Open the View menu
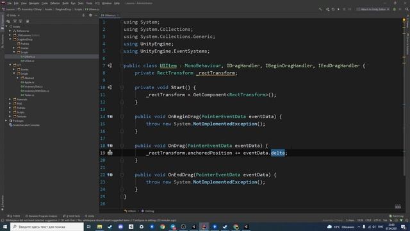Screen dimensions: 410x231 tap(24, 3)
